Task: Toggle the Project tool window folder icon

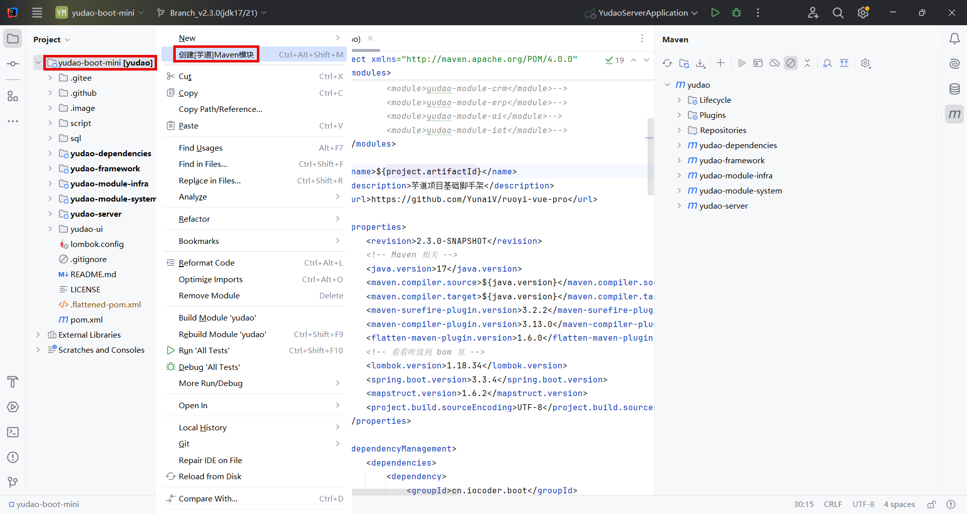Action: [x=13, y=39]
